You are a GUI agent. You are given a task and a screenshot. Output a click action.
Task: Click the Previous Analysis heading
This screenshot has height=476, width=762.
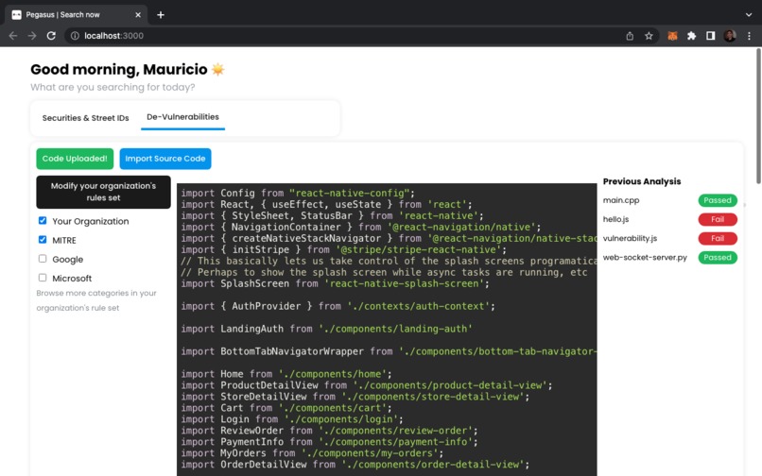(x=642, y=181)
